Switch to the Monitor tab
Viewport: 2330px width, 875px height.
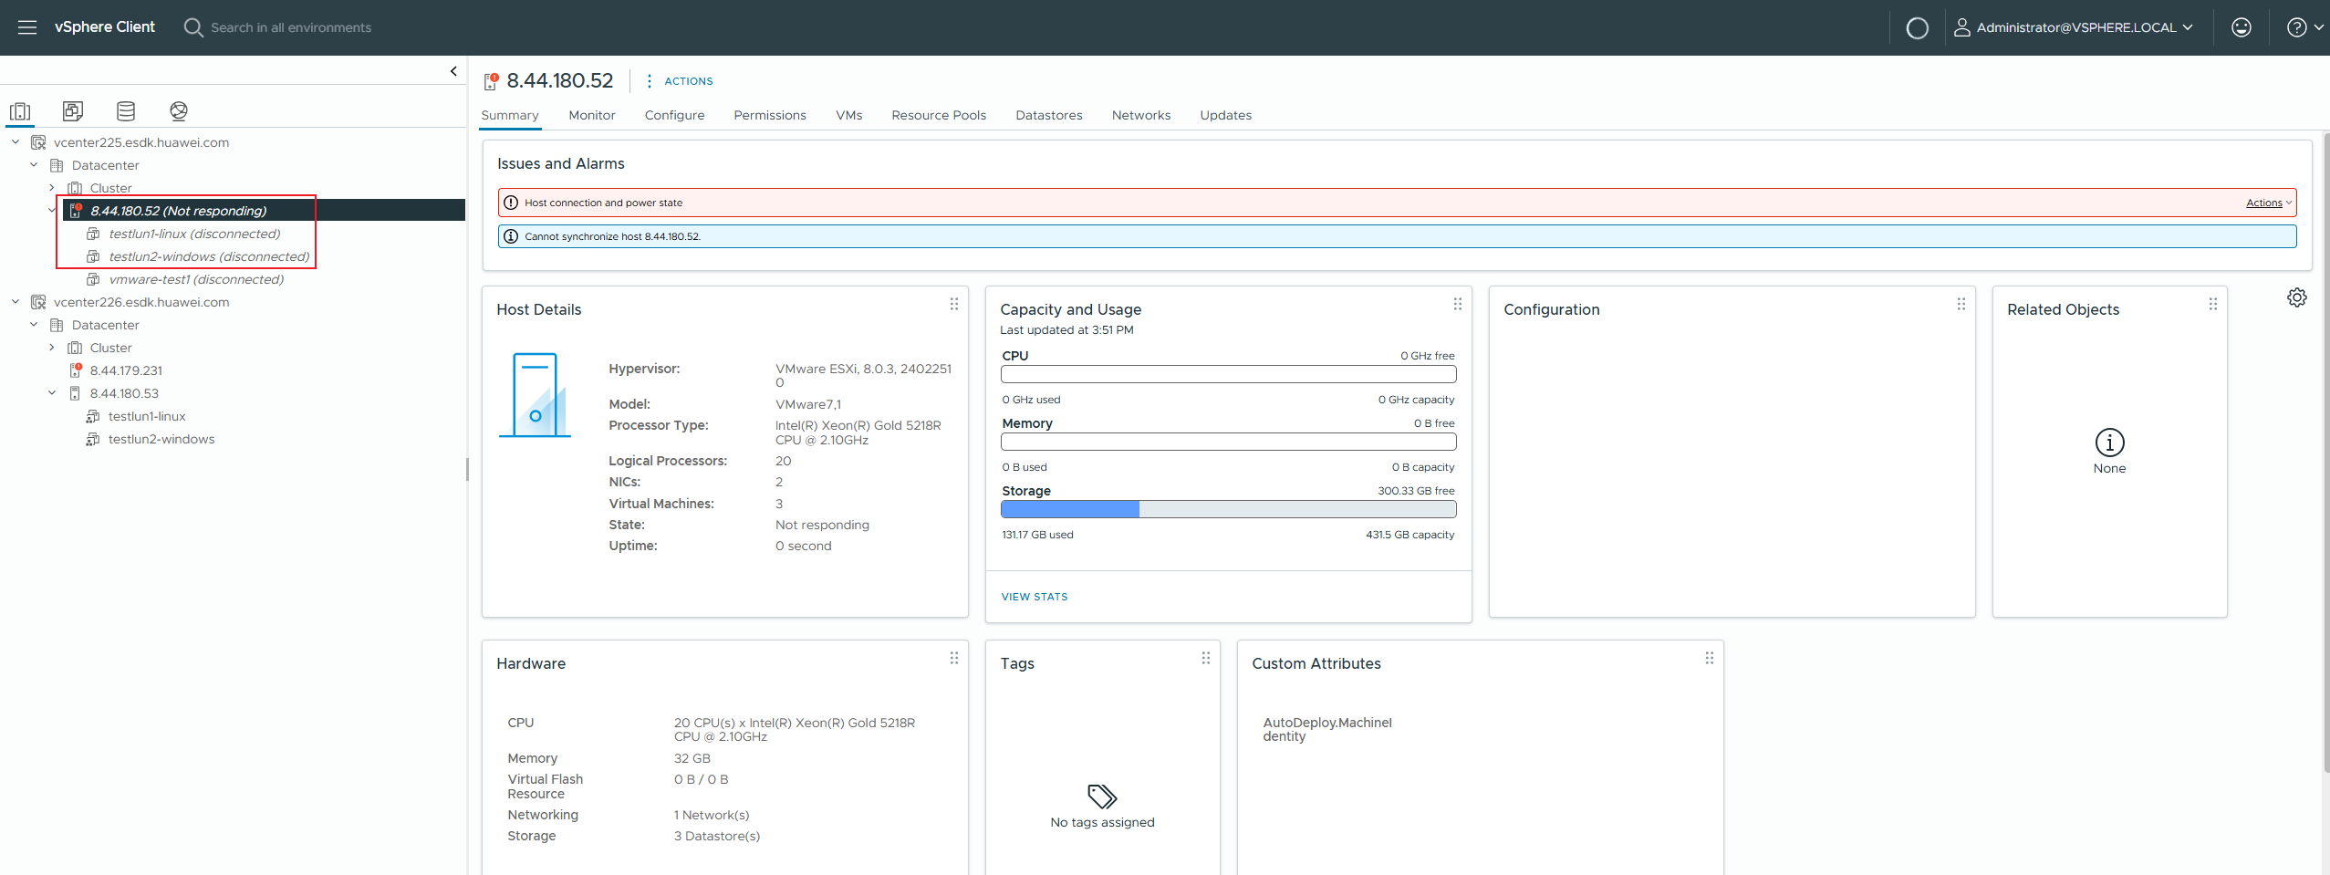click(x=592, y=115)
